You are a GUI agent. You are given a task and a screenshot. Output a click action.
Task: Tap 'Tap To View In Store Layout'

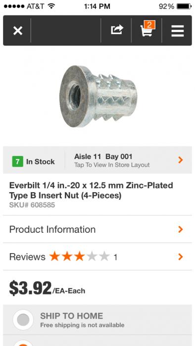pyautogui.click(x=112, y=165)
